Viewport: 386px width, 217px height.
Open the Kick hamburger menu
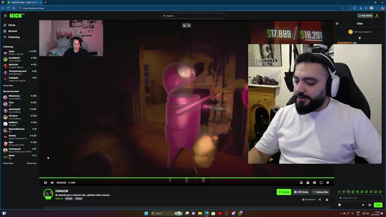pyautogui.click(x=5, y=16)
